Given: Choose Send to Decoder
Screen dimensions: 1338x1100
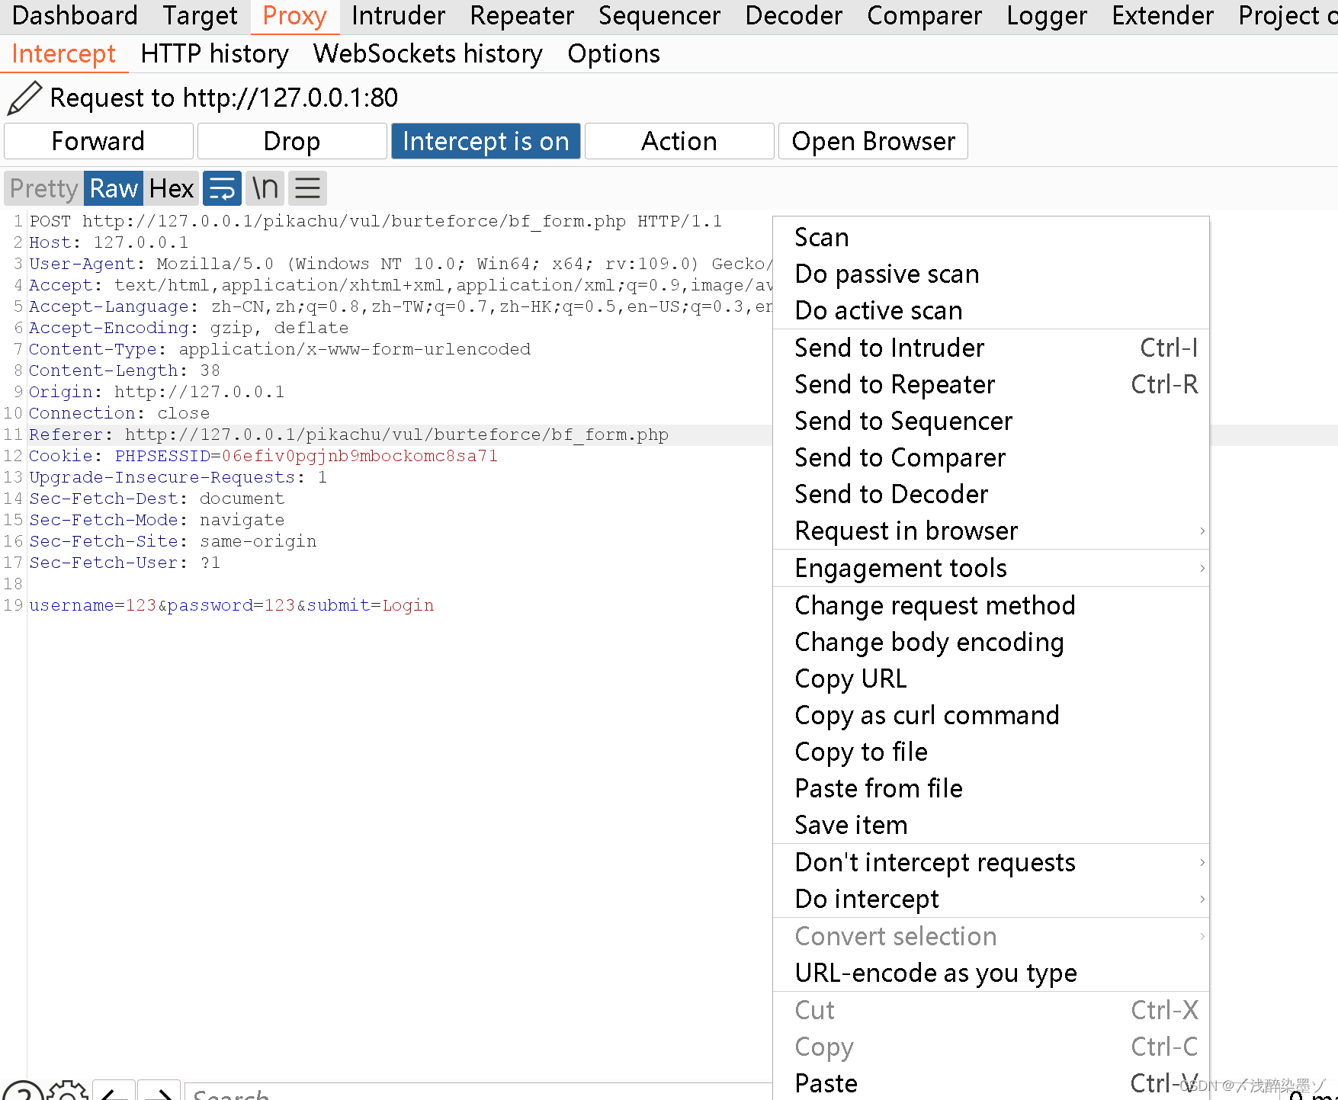Looking at the screenshot, I should [991, 494].
